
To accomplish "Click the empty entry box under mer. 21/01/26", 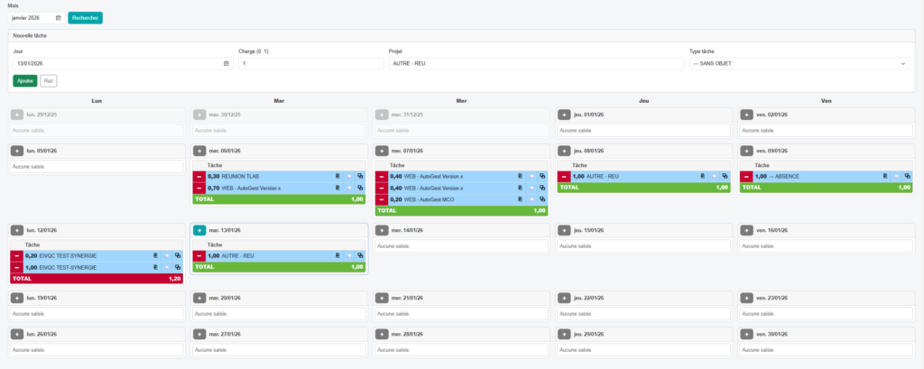I will click(x=461, y=313).
